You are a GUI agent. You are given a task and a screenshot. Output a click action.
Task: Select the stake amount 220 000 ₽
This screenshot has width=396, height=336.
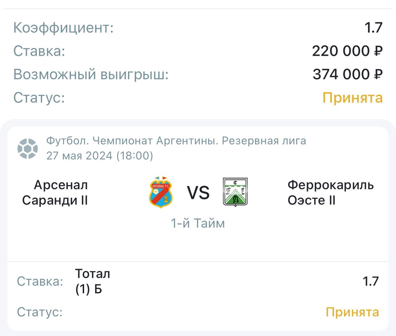[x=347, y=51]
